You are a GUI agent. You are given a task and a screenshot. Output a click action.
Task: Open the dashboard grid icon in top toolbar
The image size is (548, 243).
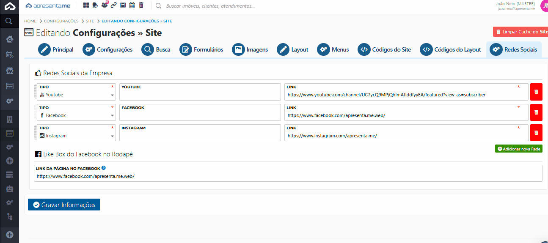[x=86, y=5]
